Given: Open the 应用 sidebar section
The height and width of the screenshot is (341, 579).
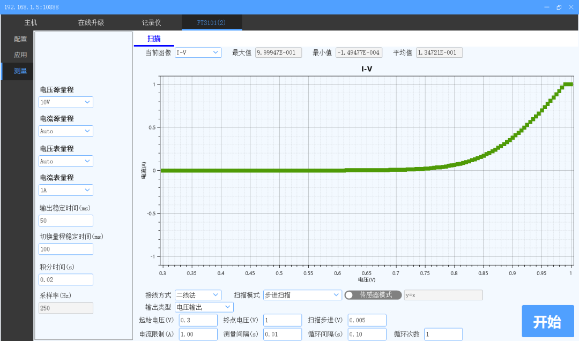Looking at the screenshot, I should tap(20, 55).
